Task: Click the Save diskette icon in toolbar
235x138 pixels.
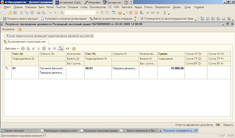Action: pos(15,13)
